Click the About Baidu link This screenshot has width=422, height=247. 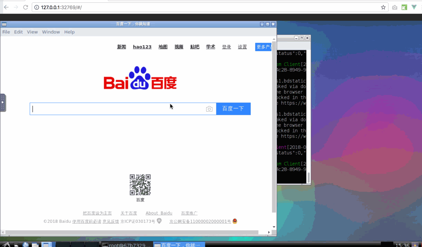click(x=159, y=213)
